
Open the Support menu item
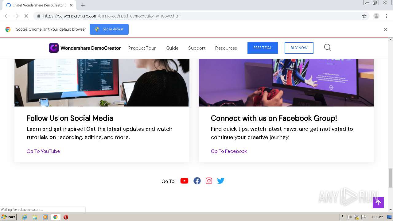[x=197, y=48]
